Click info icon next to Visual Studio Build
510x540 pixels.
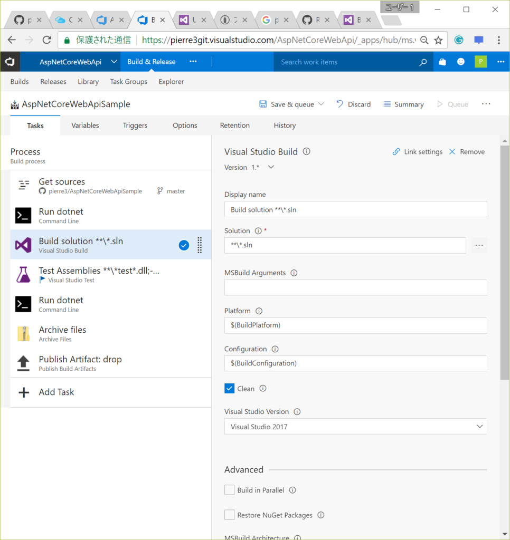click(306, 151)
